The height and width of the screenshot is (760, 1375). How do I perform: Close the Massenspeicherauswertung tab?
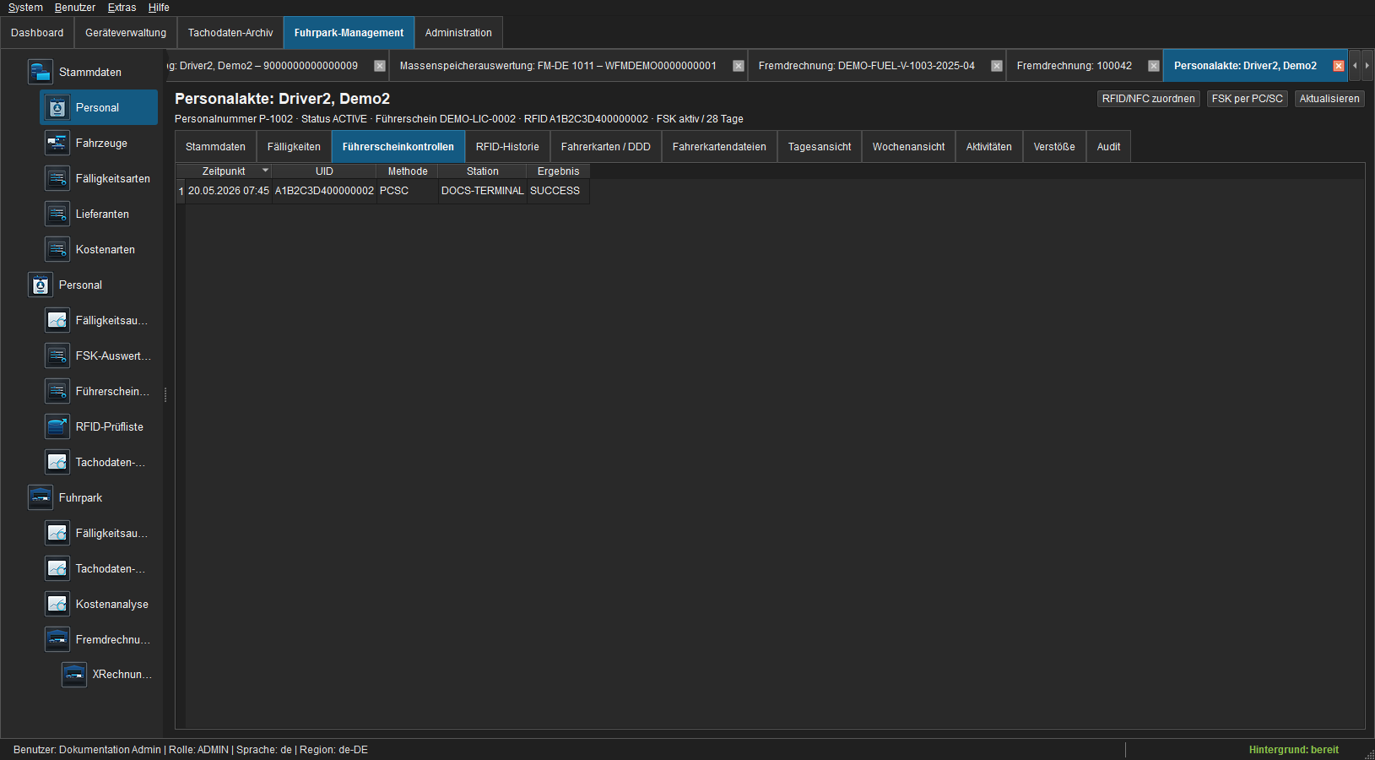click(739, 66)
